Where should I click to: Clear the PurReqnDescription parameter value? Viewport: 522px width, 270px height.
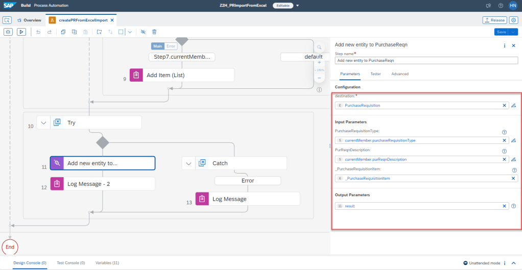(x=505, y=159)
